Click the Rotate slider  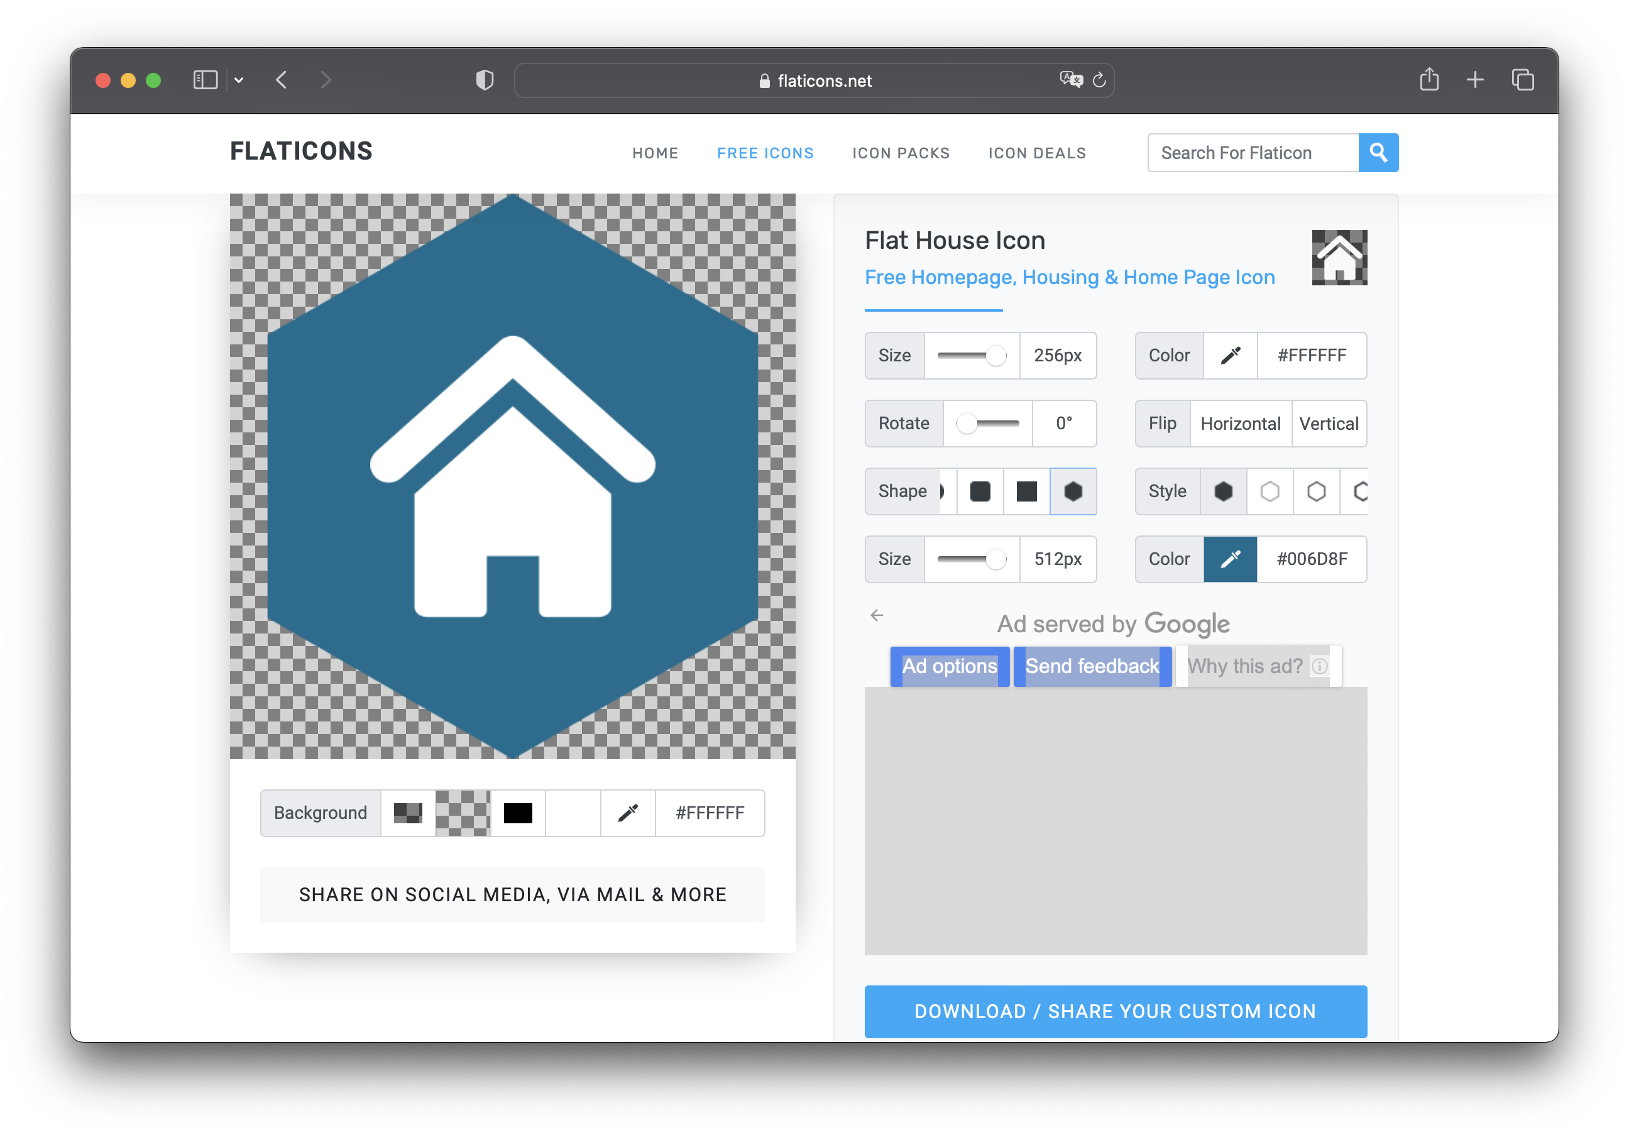987,424
